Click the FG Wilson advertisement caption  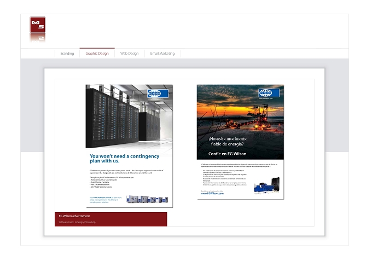[74, 216]
